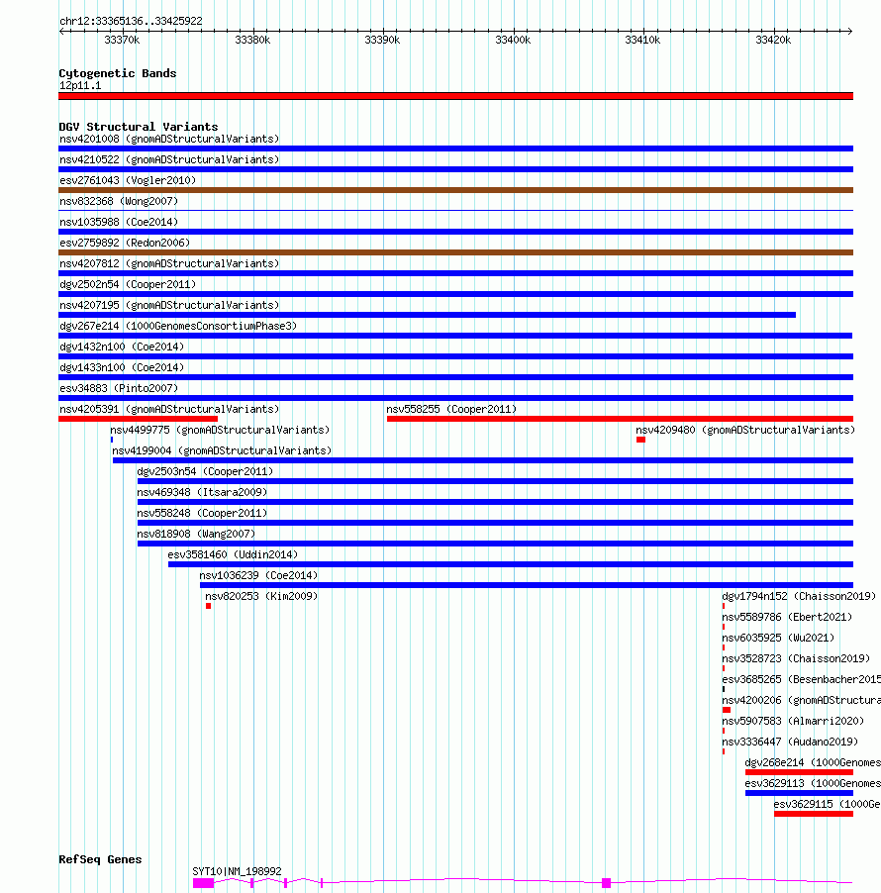881x893 pixels.
Task: Click the DGV Structural Variants track title
Action: pos(139,127)
